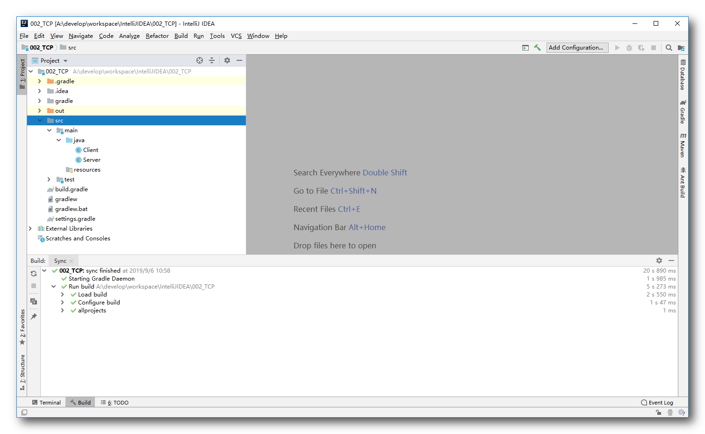Expand the Load build node
705x434 pixels.
point(63,295)
